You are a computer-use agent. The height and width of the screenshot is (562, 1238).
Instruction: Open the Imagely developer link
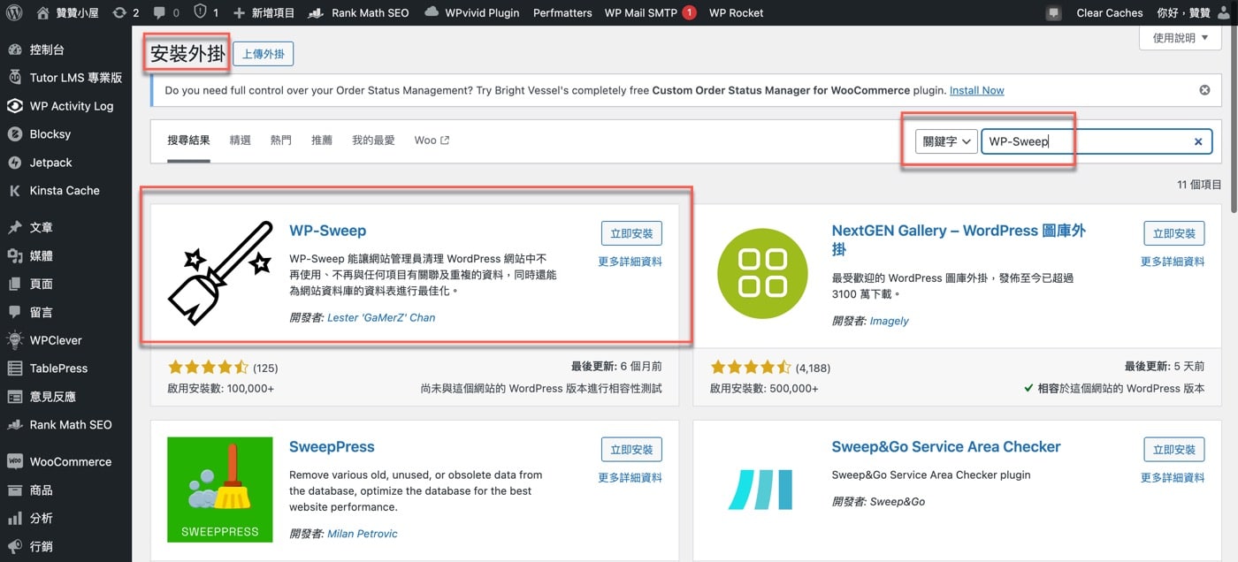[x=889, y=321]
